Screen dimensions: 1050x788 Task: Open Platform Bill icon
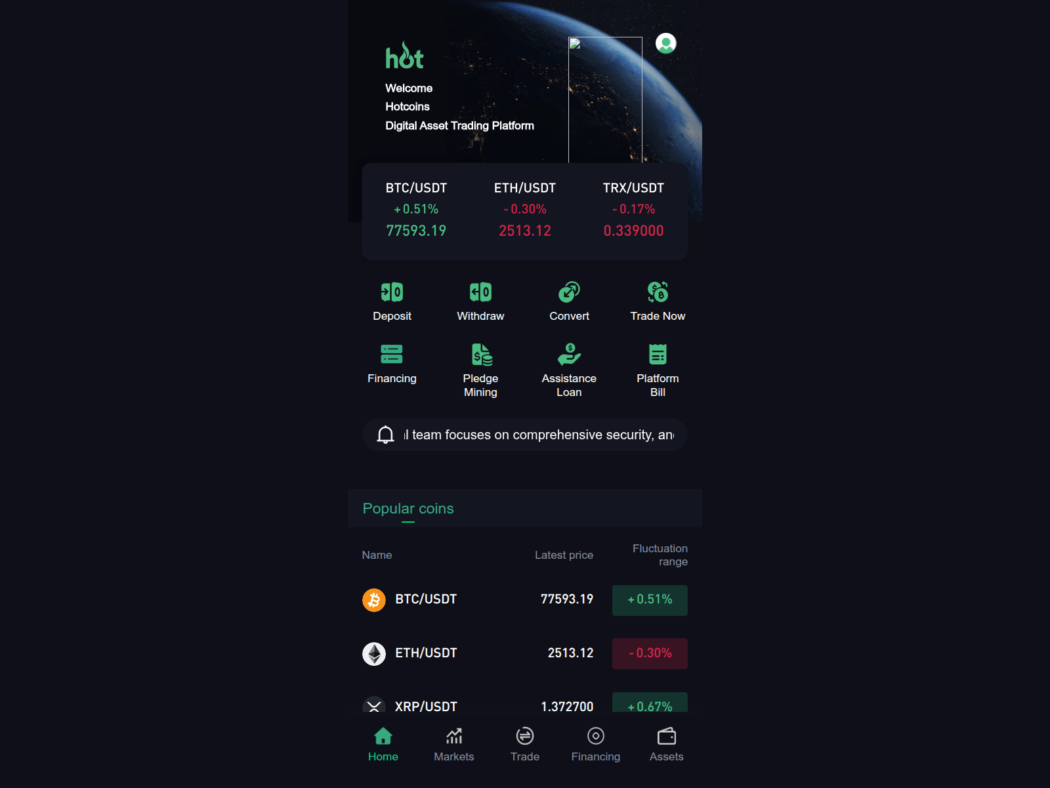pos(658,355)
